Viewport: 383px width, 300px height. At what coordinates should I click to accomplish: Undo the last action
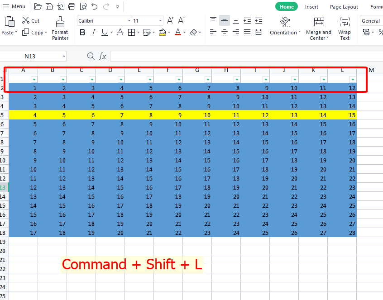(95, 6)
